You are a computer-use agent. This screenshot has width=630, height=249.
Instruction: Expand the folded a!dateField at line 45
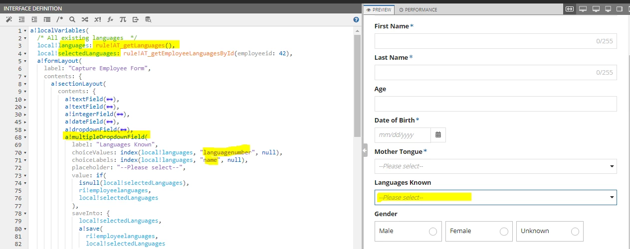tap(25, 122)
